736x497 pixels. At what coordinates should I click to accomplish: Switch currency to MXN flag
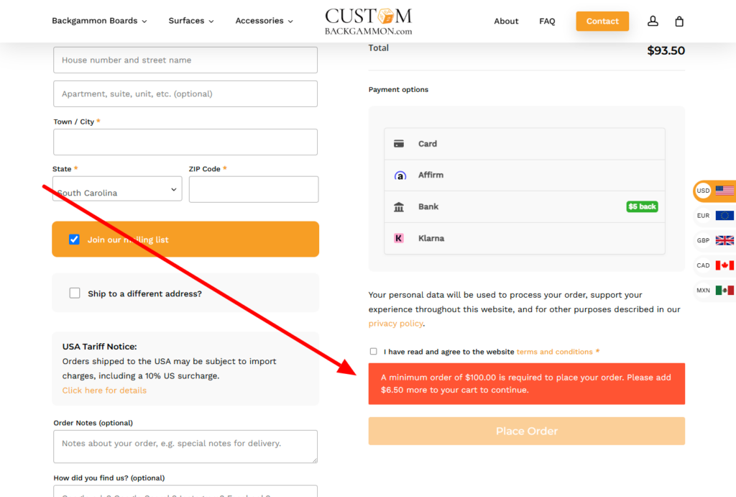[724, 290]
